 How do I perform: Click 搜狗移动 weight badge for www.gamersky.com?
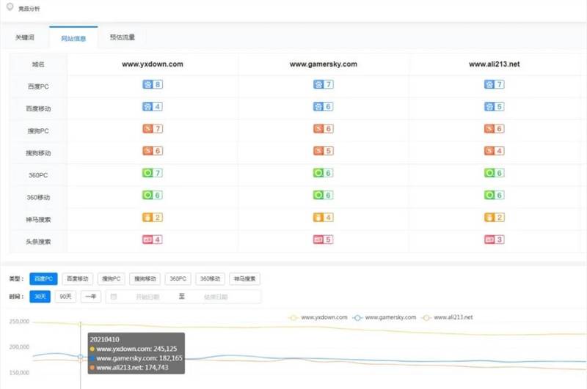click(324, 151)
